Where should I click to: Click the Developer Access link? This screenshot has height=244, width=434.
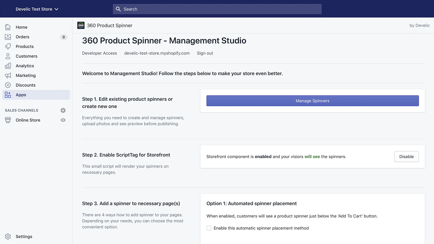point(100,53)
